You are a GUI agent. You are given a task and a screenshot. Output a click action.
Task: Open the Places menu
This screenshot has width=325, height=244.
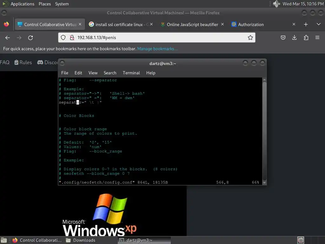44,4
